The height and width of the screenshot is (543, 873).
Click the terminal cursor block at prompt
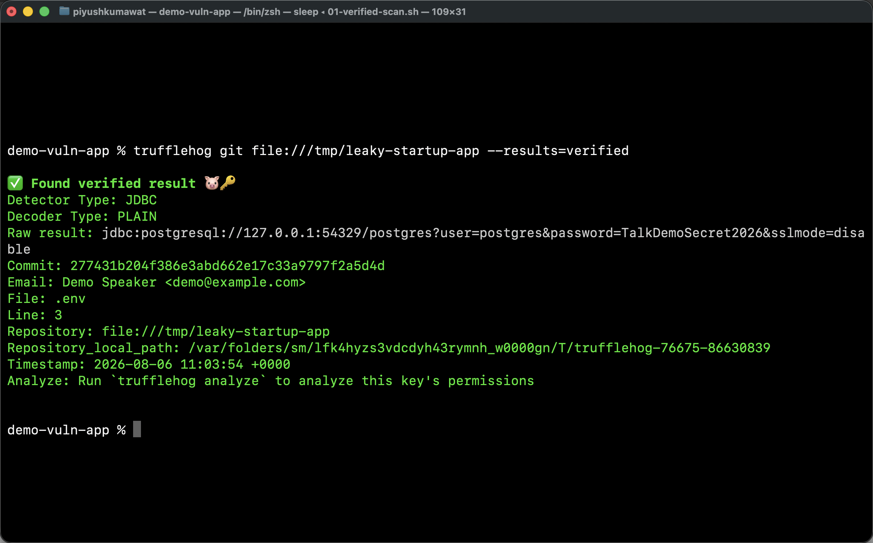[137, 429]
